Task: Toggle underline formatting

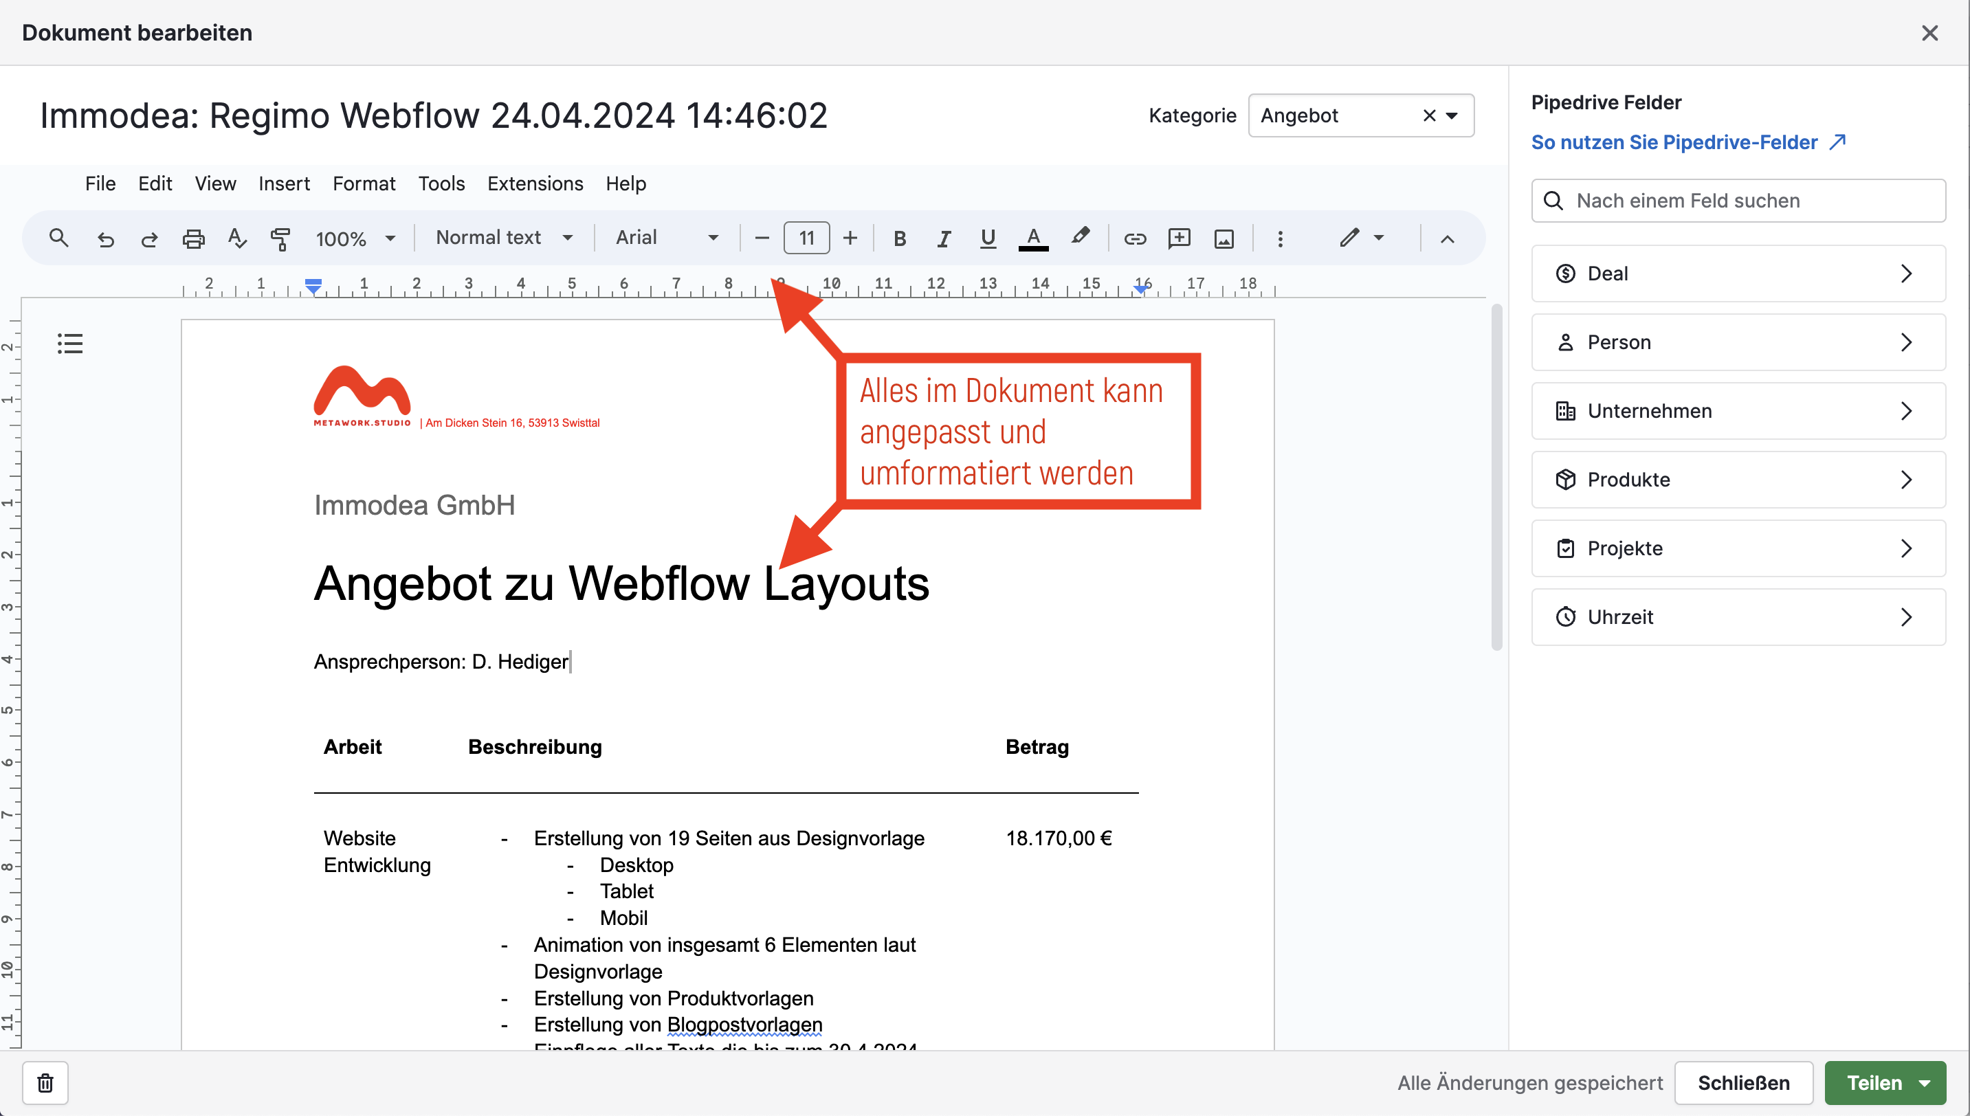Action: 988,238
